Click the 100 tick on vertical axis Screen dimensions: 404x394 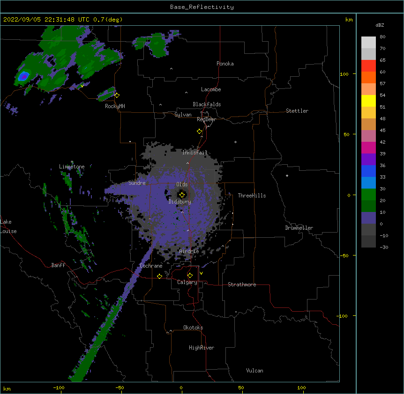[x=344, y=74]
